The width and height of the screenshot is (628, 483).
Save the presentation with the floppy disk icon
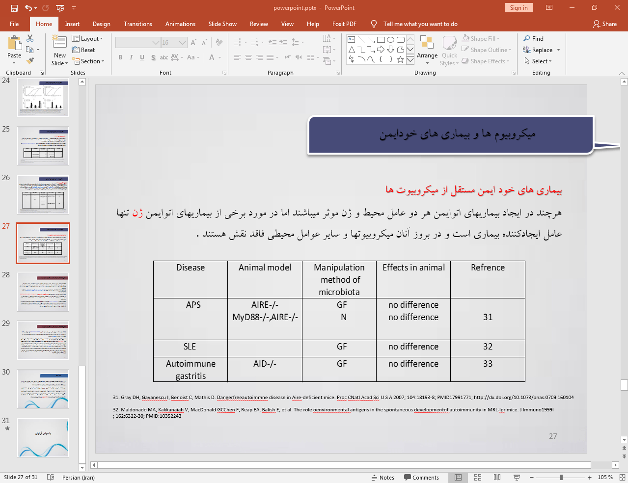[x=14, y=8]
